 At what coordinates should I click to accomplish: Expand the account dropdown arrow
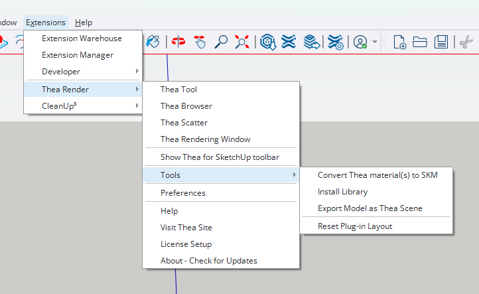pos(375,42)
